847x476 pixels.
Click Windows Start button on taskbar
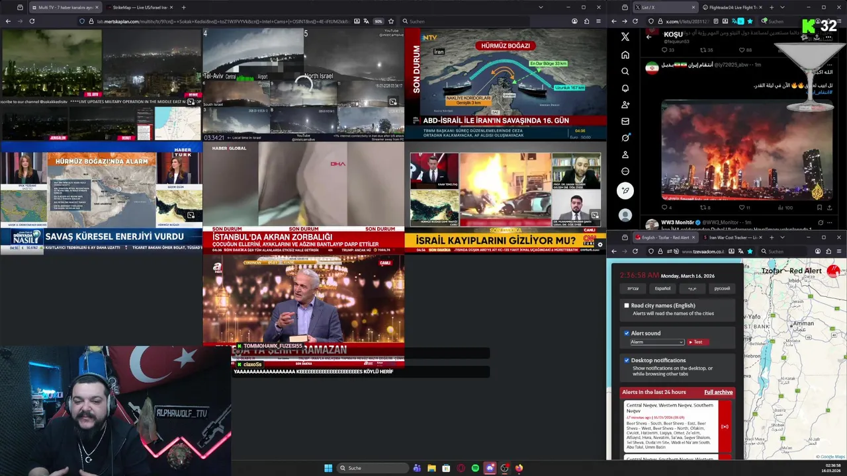[x=328, y=468]
